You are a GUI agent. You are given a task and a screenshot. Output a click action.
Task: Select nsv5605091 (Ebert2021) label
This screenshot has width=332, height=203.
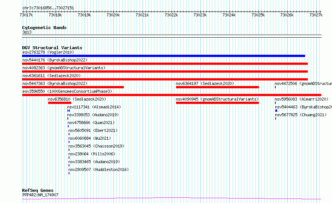tap(93, 130)
